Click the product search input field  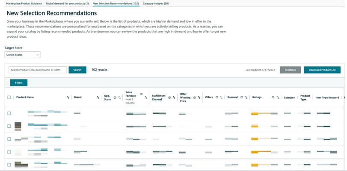(x=38, y=70)
